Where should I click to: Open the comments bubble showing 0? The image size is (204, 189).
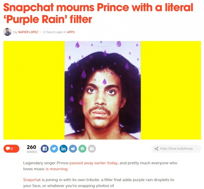[11, 149]
